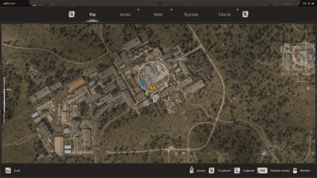Select the red-orange diamond marker in the northeast compound
This screenshot has width=317, height=178.
[x=296, y=53]
